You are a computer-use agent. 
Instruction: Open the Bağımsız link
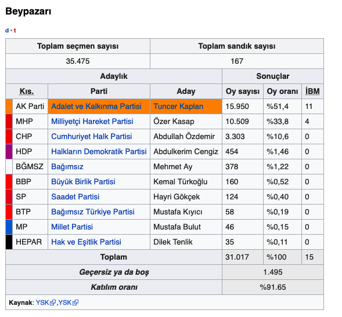coord(67,166)
